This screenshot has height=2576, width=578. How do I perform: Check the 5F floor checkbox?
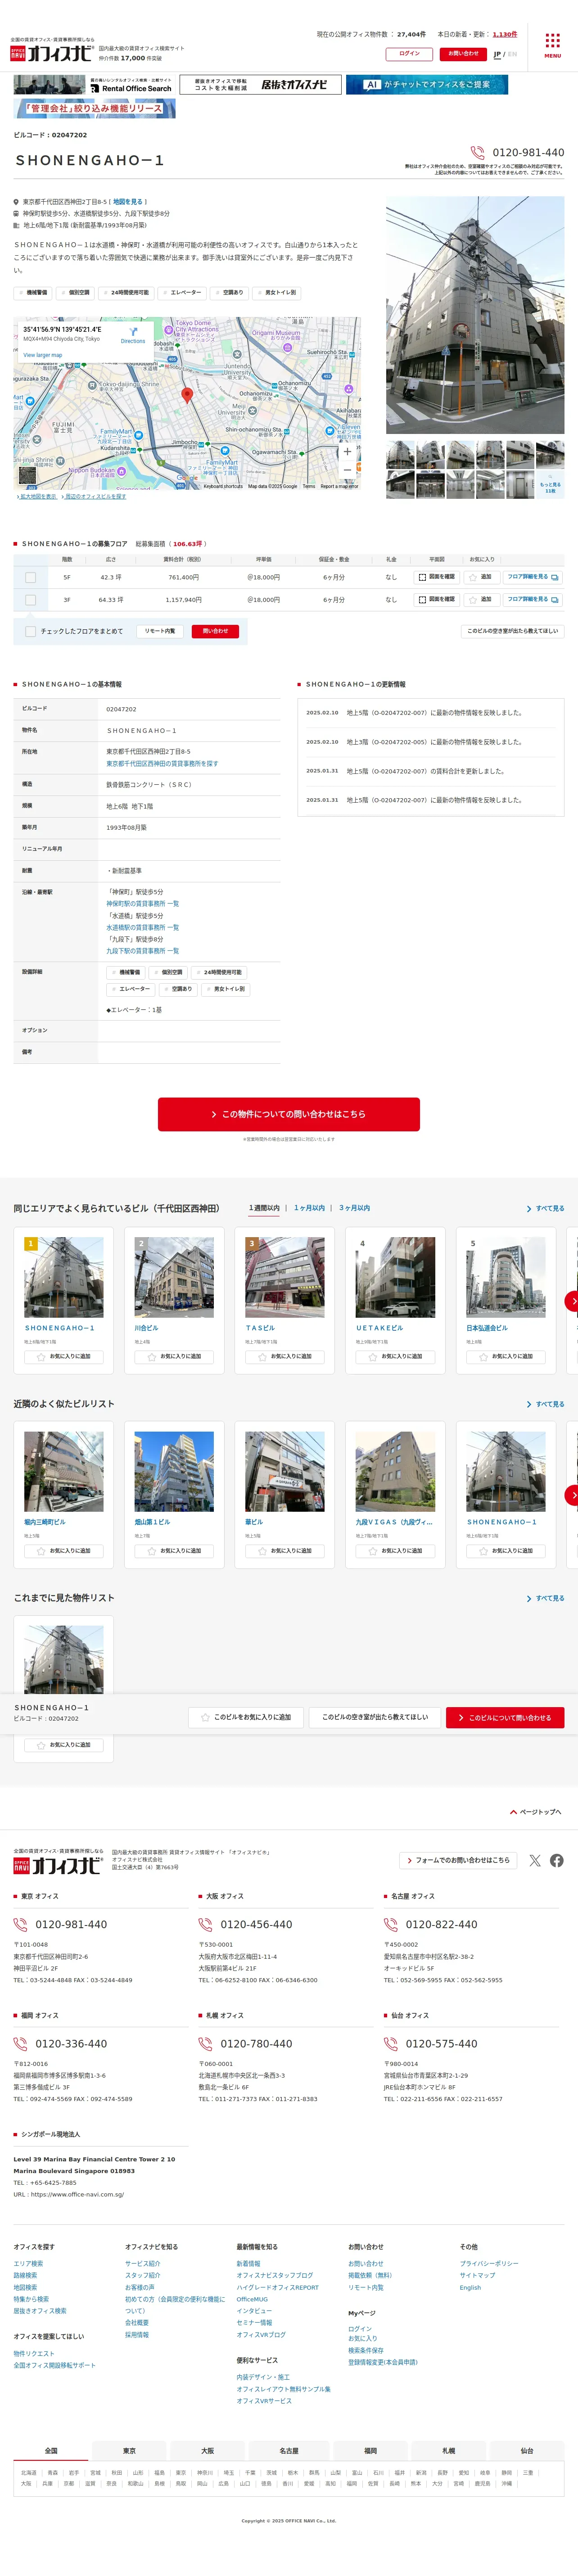30,577
